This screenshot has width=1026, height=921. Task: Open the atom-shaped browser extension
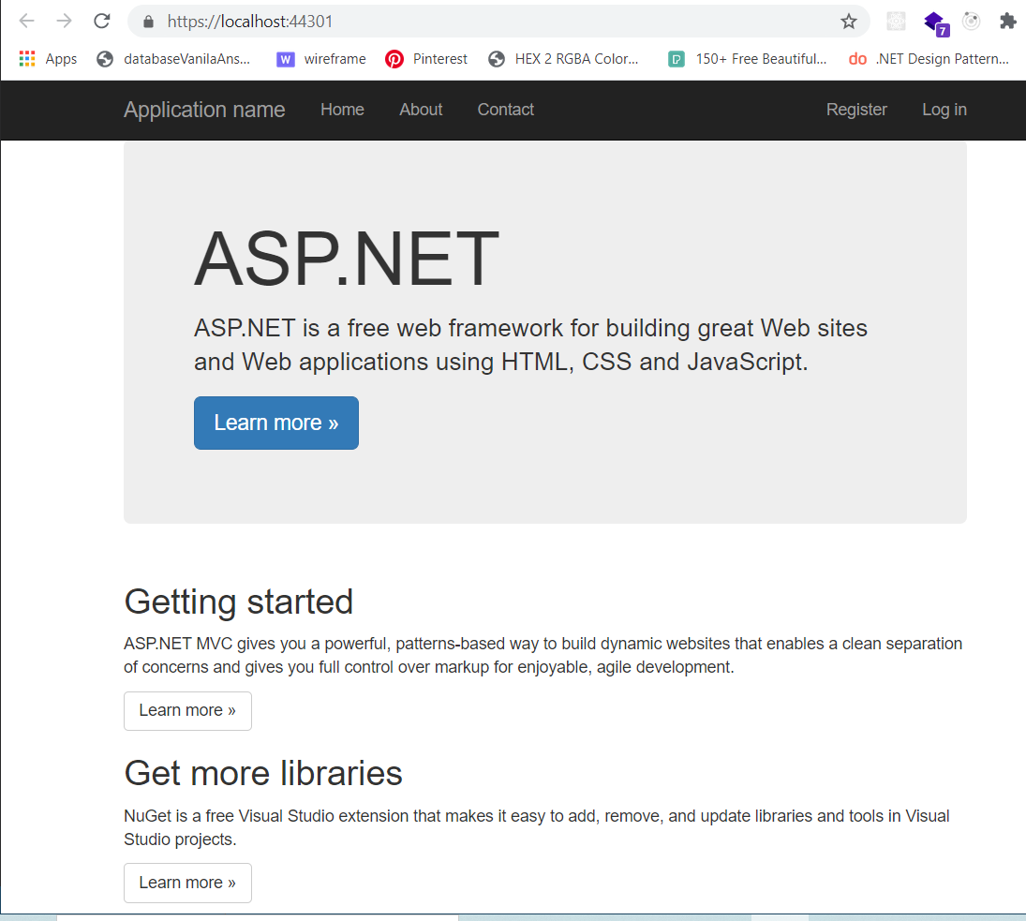(x=971, y=21)
